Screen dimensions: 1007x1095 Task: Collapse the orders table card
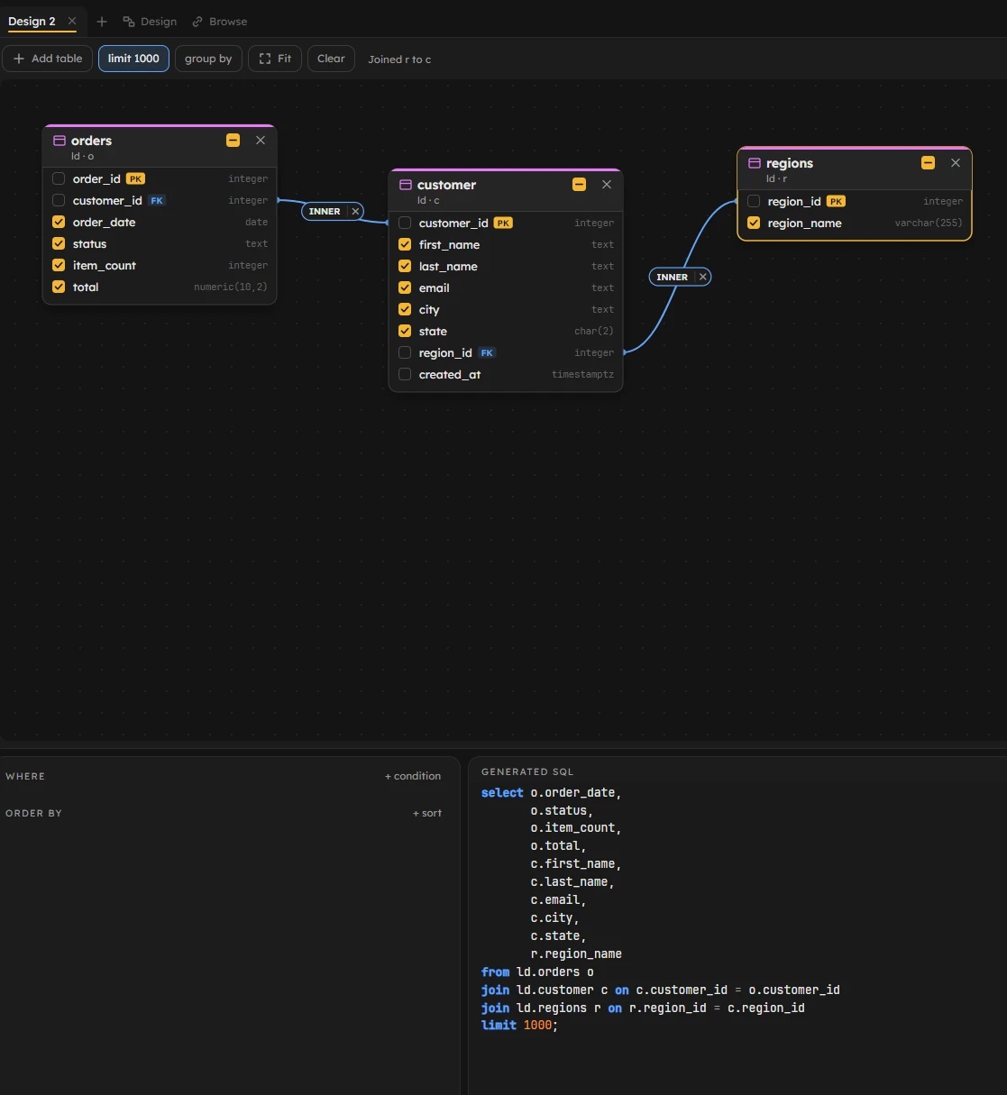(x=233, y=141)
